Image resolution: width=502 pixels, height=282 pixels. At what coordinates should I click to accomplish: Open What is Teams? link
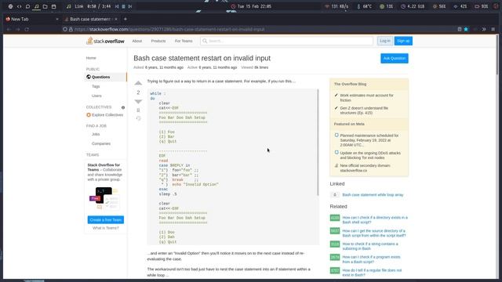click(x=105, y=228)
